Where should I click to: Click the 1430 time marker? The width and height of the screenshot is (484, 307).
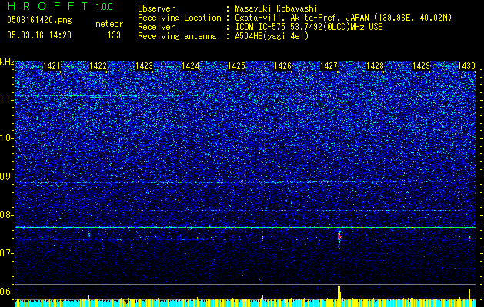coord(466,66)
